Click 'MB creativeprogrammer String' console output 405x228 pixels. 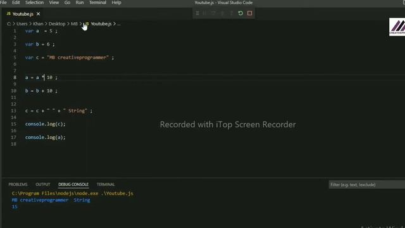click(x=51, y=200)
